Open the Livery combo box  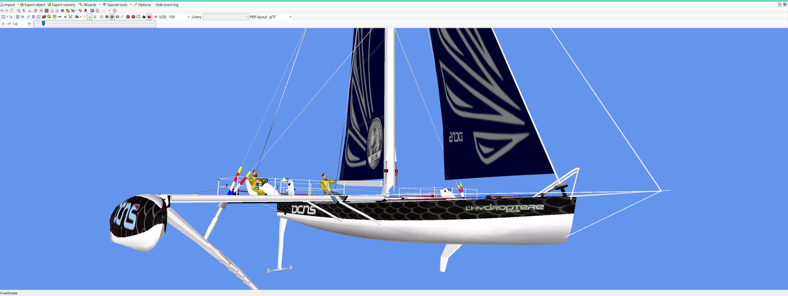(226, 17)
